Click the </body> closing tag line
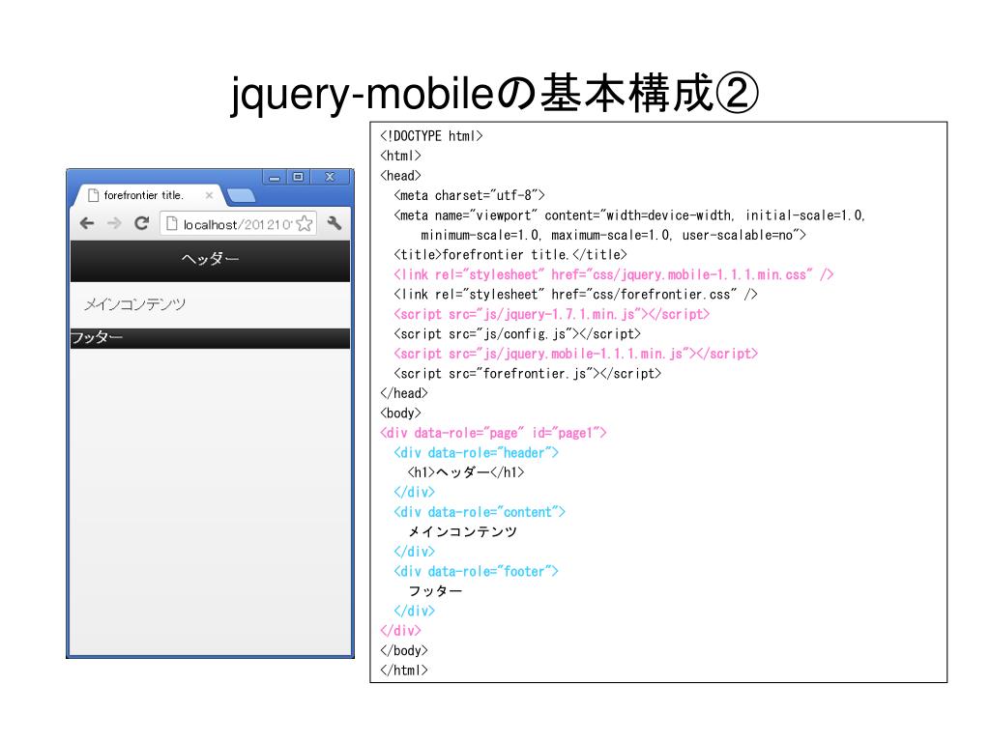 tap(404, 650)
